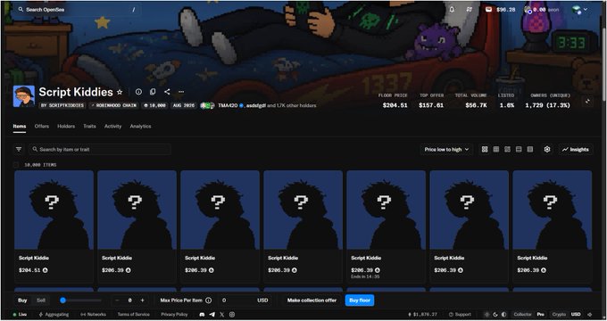This screenshot has width=607, height=321.
Task: Select the Items tab
Action: coord(20,126)
